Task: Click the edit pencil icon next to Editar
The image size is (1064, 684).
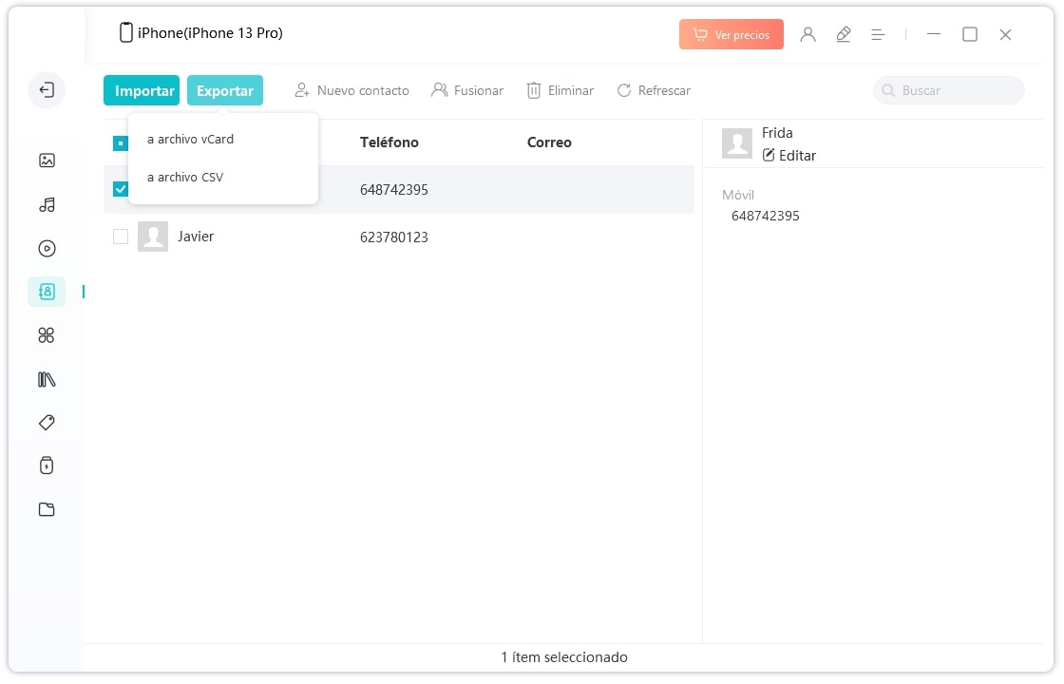Action: point(769,156)
